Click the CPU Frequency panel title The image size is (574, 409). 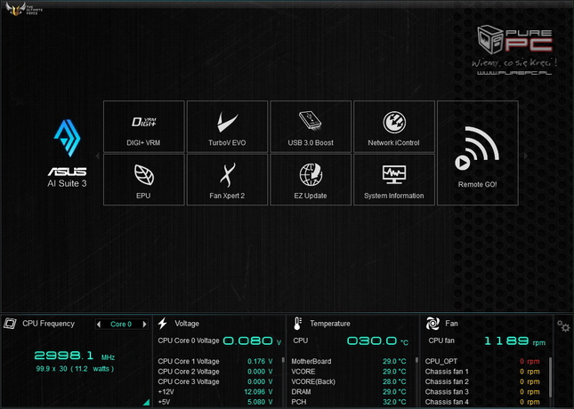(x=48, y=324)
